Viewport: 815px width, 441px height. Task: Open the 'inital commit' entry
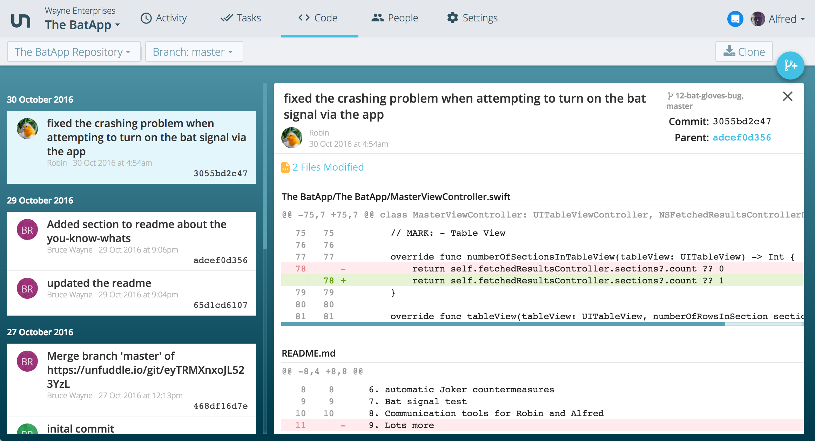(132, 425)
